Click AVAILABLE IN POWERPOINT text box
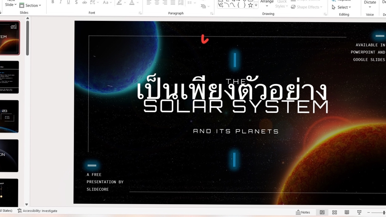386x217 pixels. tap(368, 52)
